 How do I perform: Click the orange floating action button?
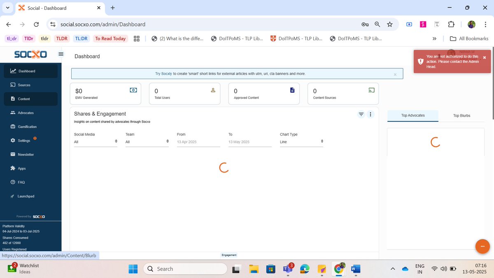[x=482, y=246]
